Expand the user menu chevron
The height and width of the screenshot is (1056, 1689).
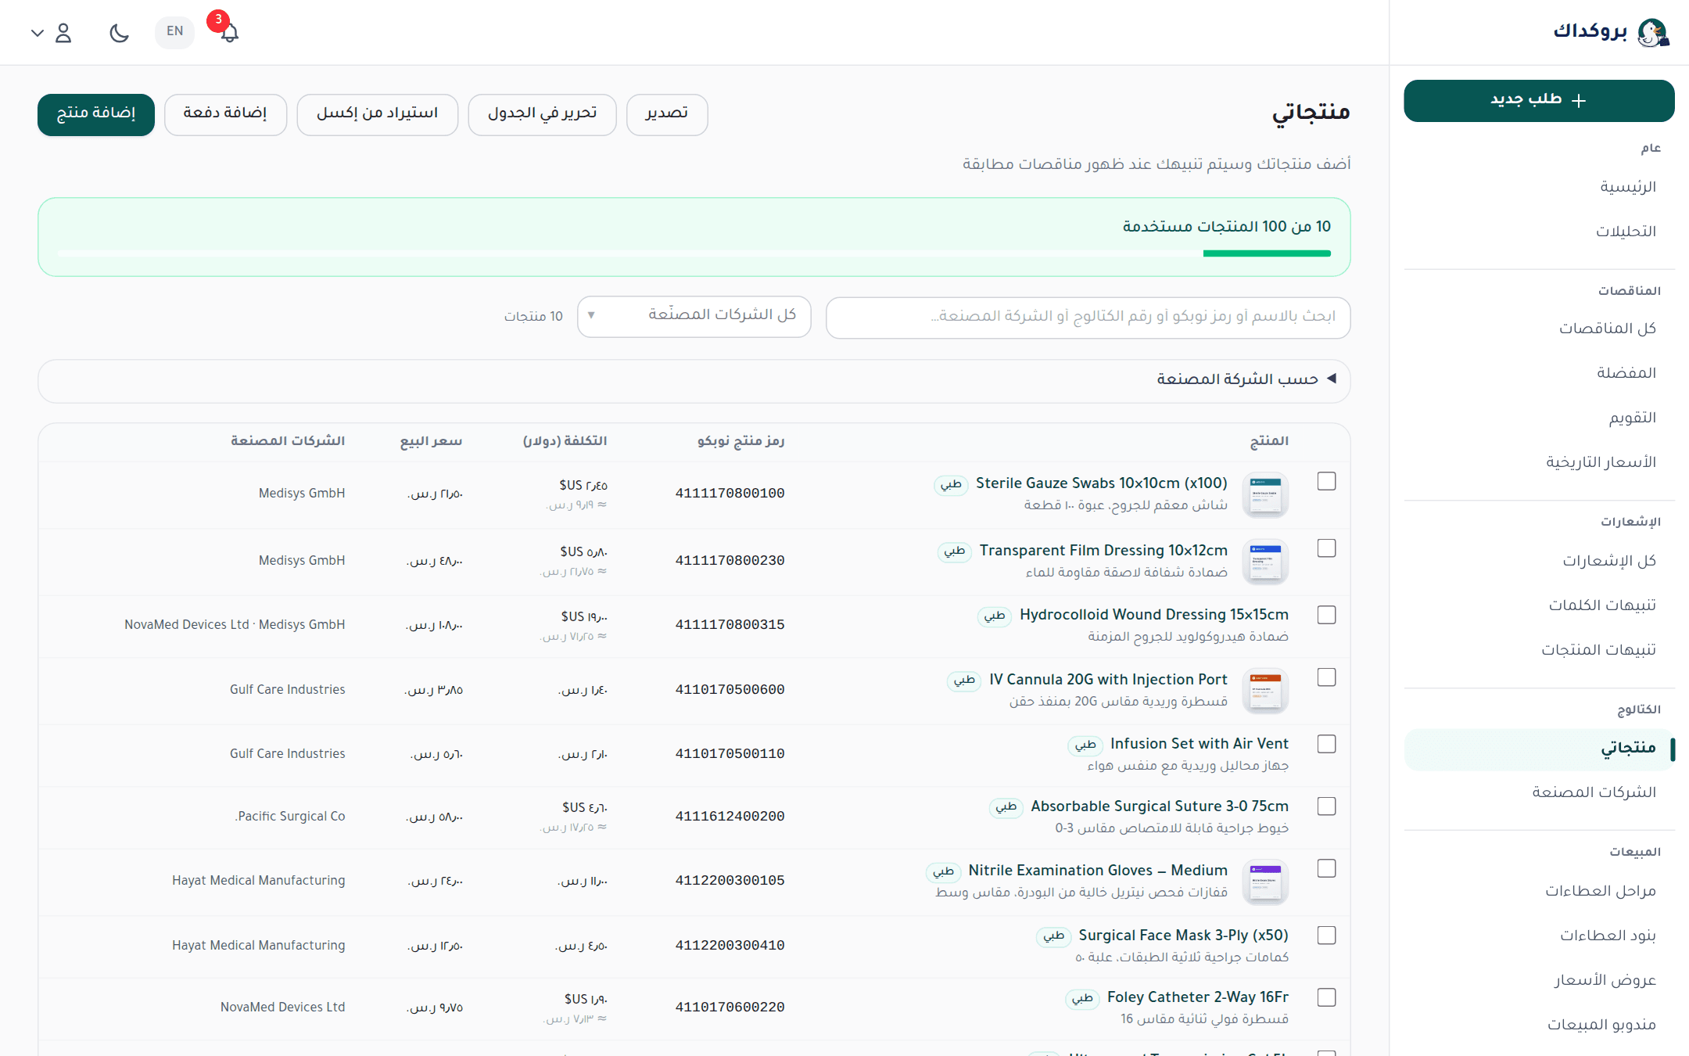tap(37, 33)
